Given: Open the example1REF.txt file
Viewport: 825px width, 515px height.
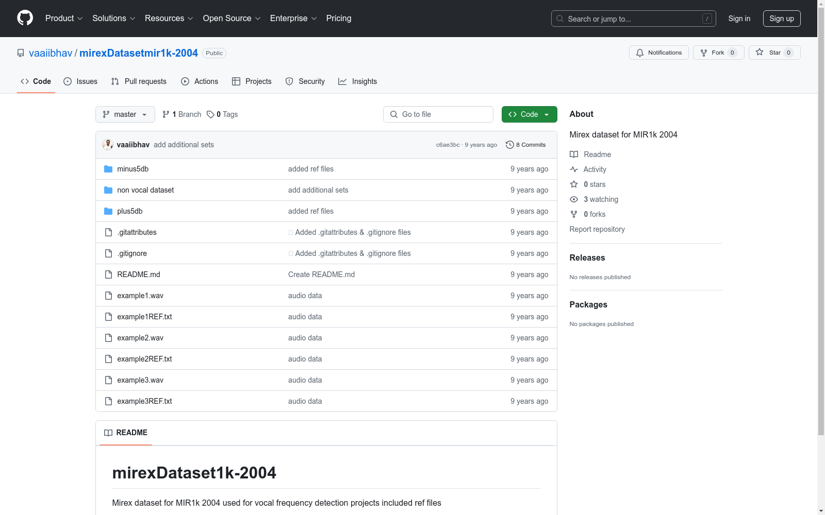Looking at the screenshot, I should 144,317.
